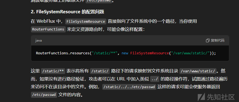The width and height of the screenshot is (239, 102).
Task: Click the heading '2. FileSystemResource 的配置问题'
Action: pyautogui.click(x=67, y=12)
